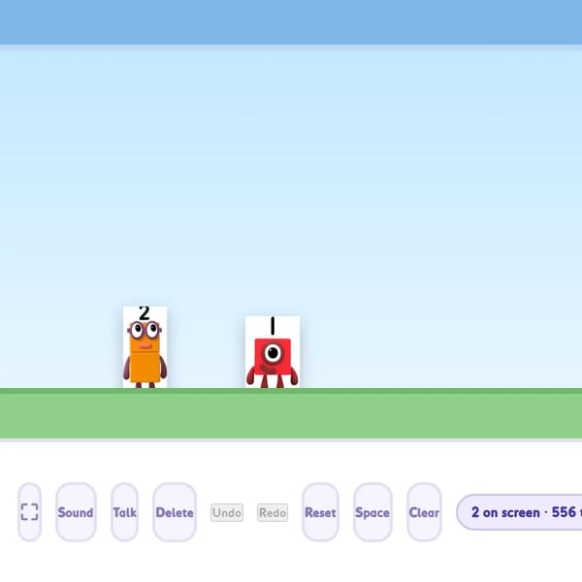Click the lower orange block of Numberblock Two
582x582 pixels.
(145, 367)
